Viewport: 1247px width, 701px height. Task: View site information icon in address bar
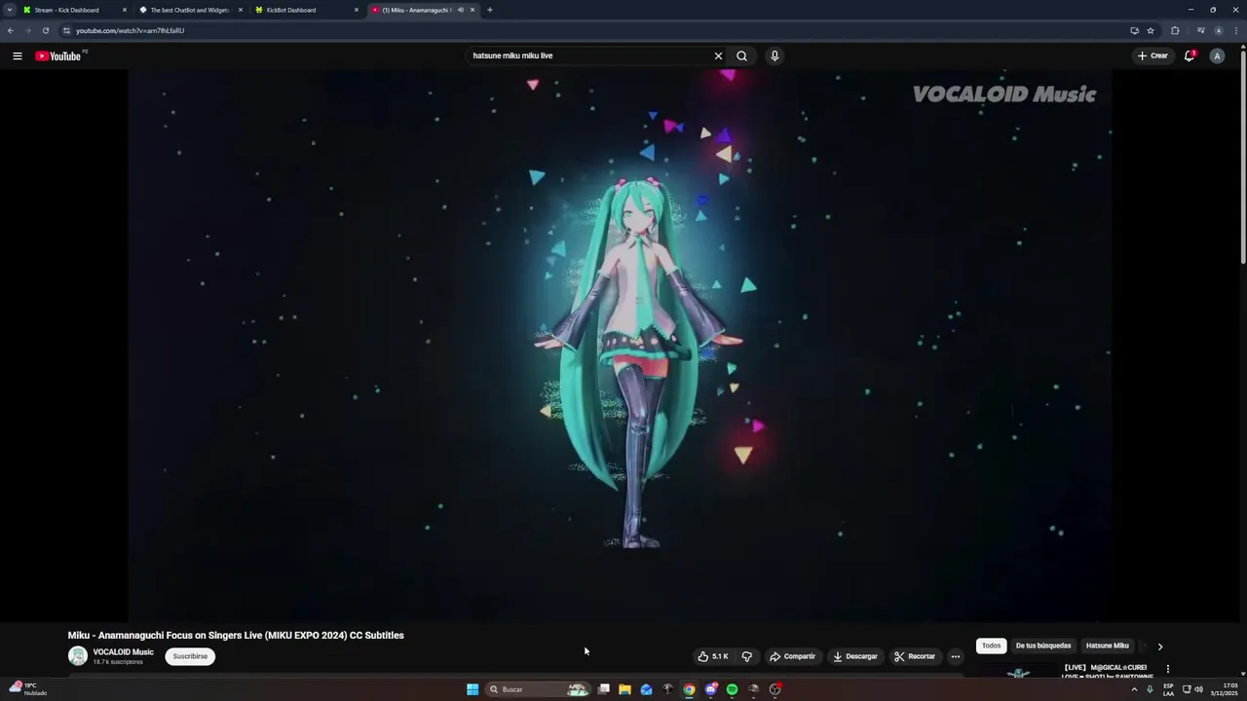(x=66, y=30)
